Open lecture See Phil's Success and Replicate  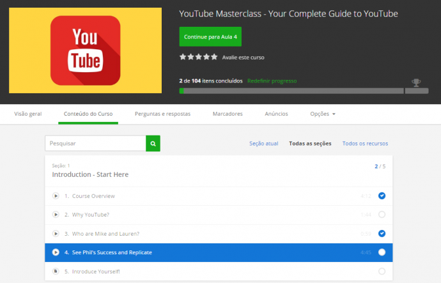112,252
